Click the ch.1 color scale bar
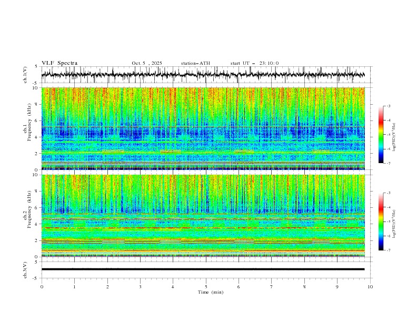This screenshot has height=322, width=417. click(381, 135)
